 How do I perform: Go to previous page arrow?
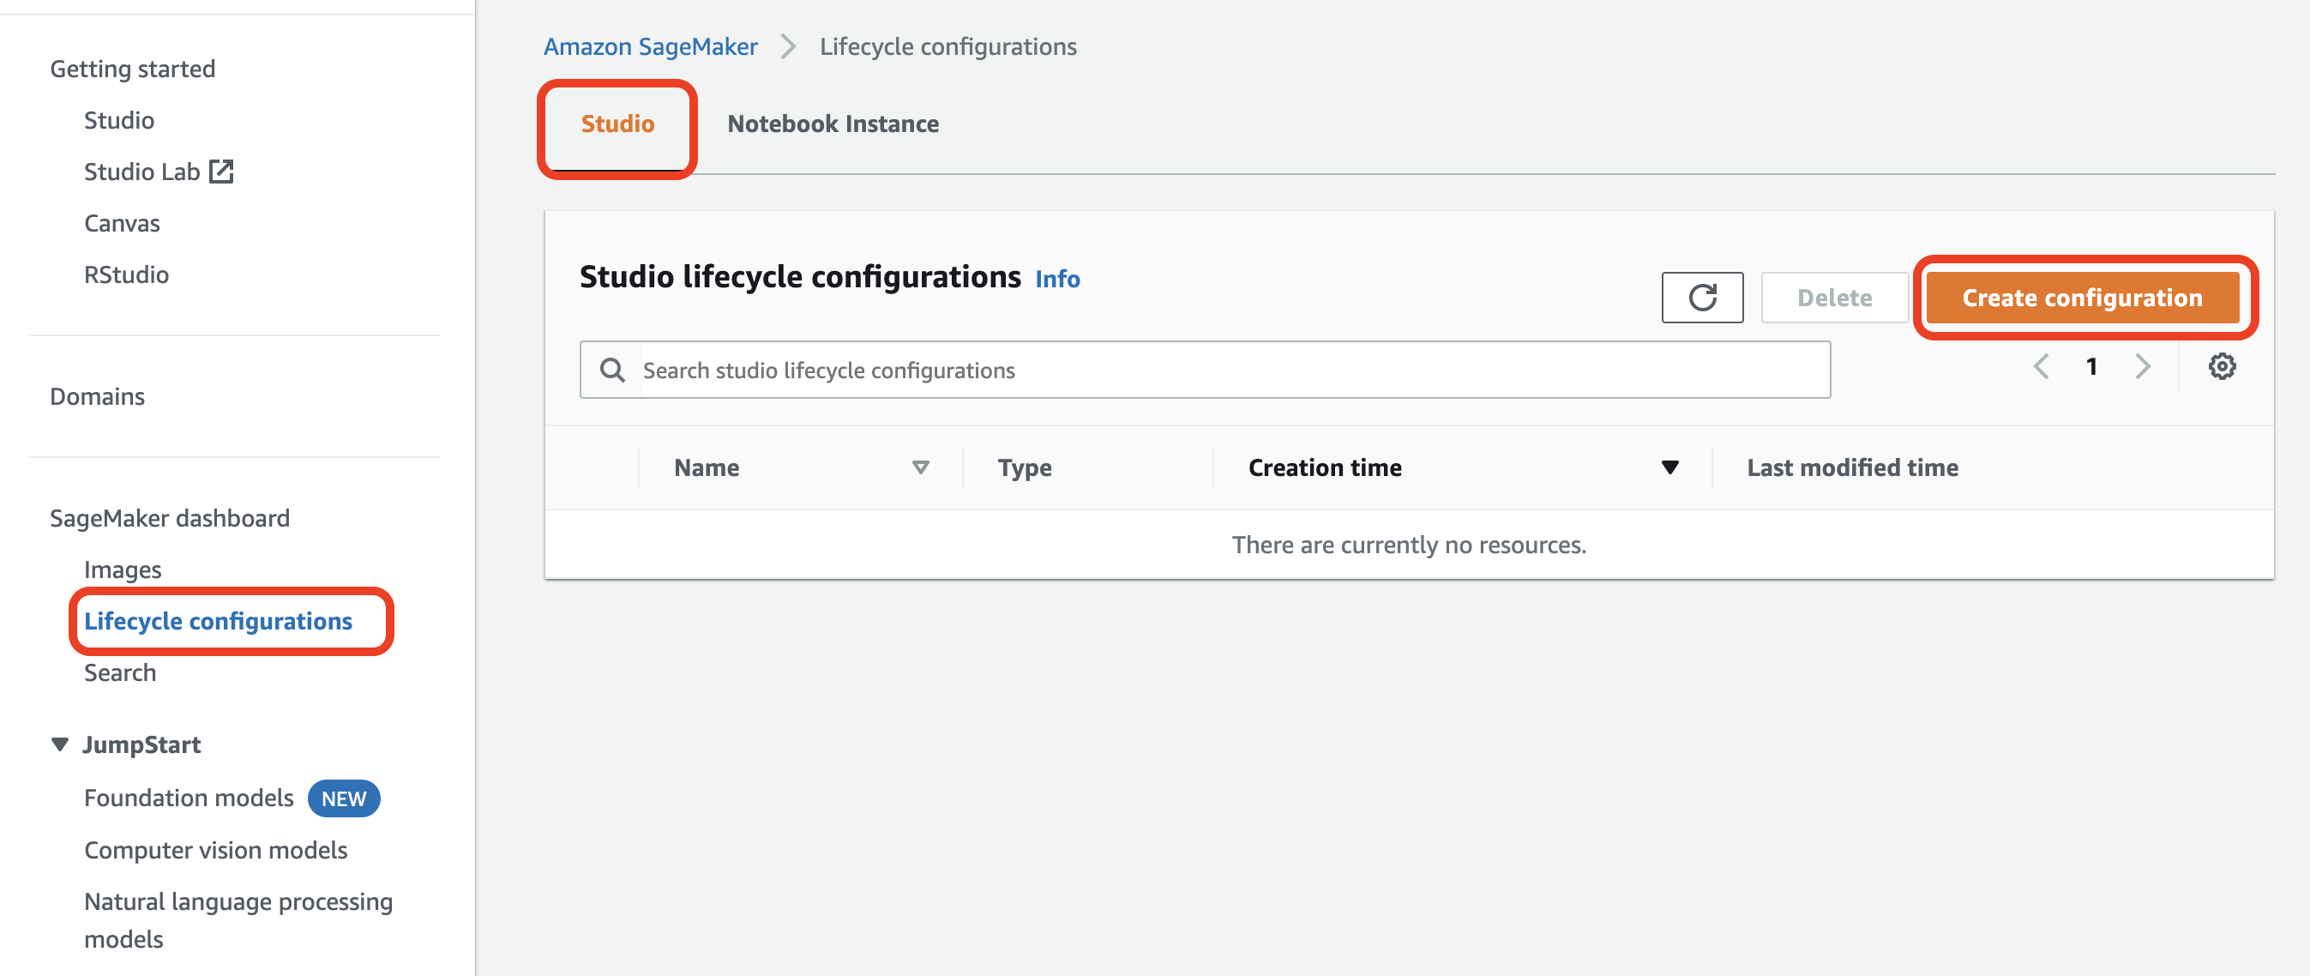2041,366
